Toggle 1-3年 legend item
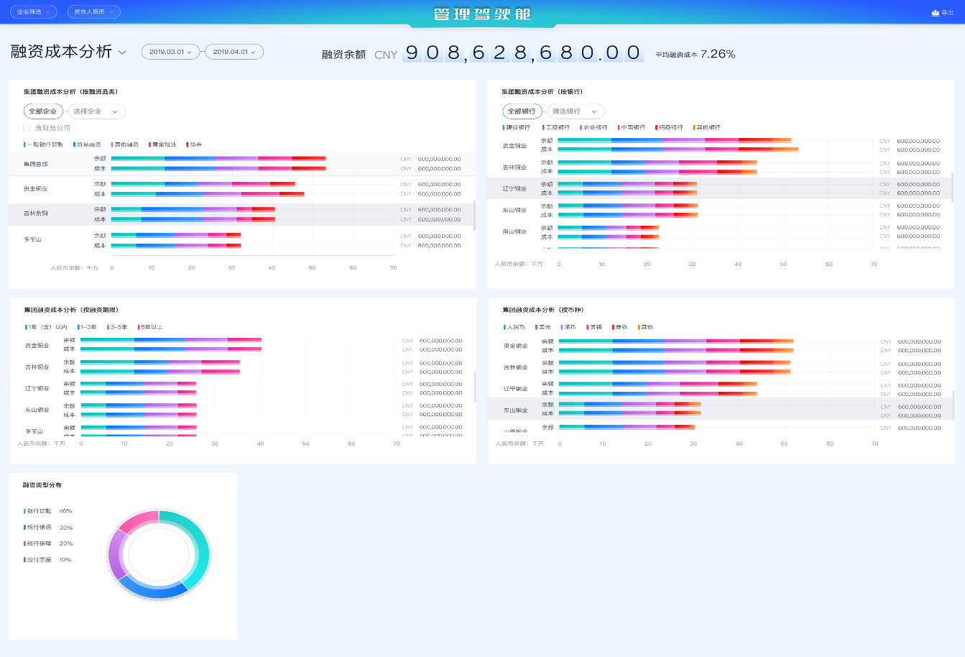 pyautogui.click(x=87, y=327)
